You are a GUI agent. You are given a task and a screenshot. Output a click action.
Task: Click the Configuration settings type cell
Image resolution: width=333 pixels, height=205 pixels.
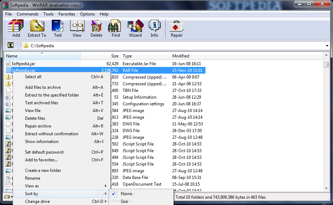pos(143,104)
